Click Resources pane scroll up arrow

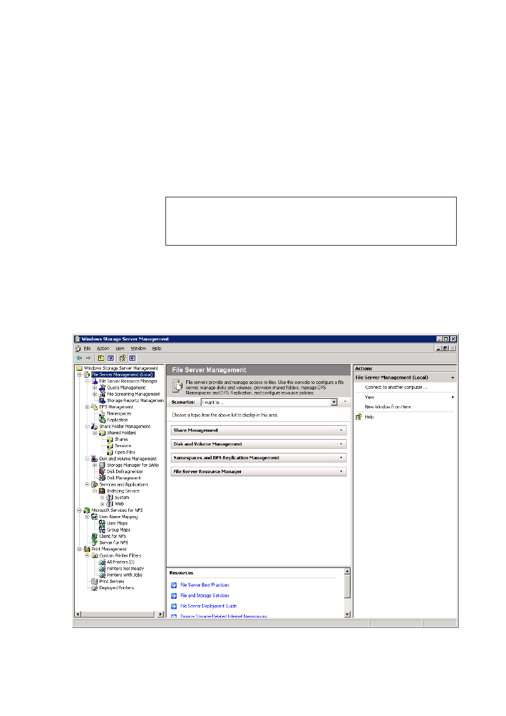click(347, 572)
